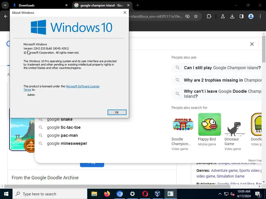Click the taskbar search box
This screenshot has width=266, height=199.
pos(50,194)
